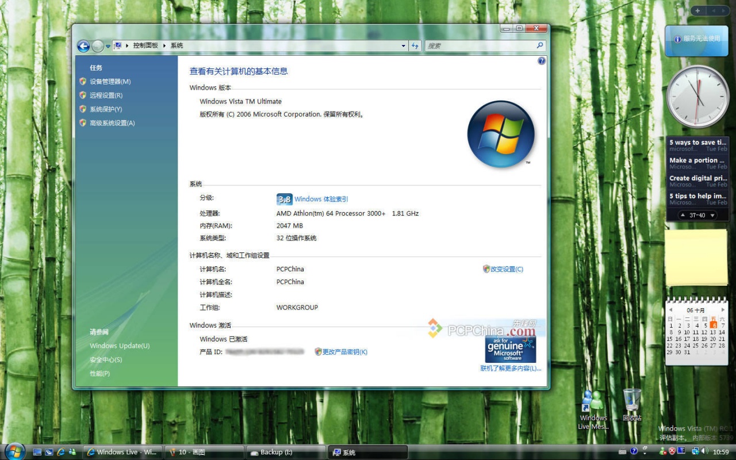The image size is (736, 460).
Task: Click the 控制面板 breadcrumb in address bar
Action: point(145,45)
